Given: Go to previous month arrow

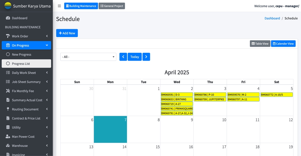Looking at the screenshot, I should 123,57.
